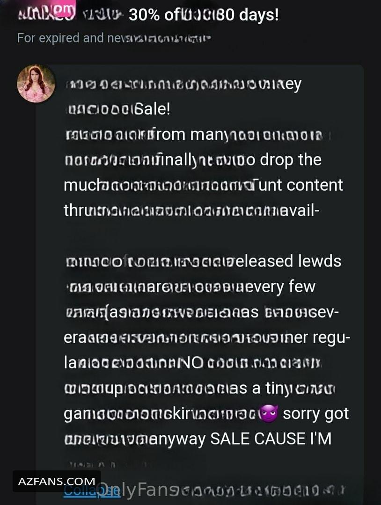Select the purple devil emoji

coord(268,414)
